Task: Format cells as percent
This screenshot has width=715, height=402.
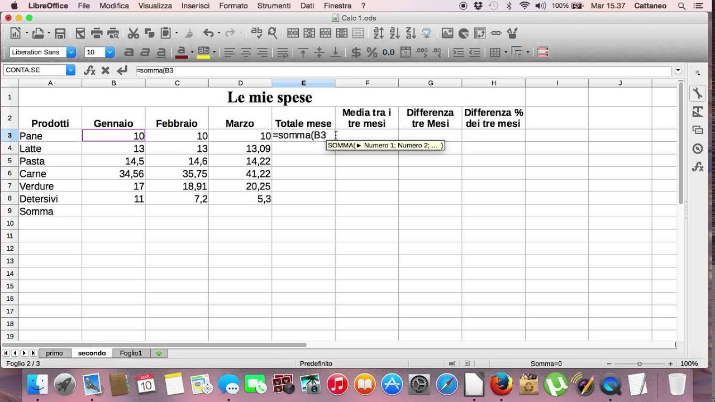Action: coord(372,52)
